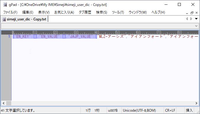Open the ウィンドウ(W) menu
Screen dimensions: 200x114
click(x=138, y=12)
